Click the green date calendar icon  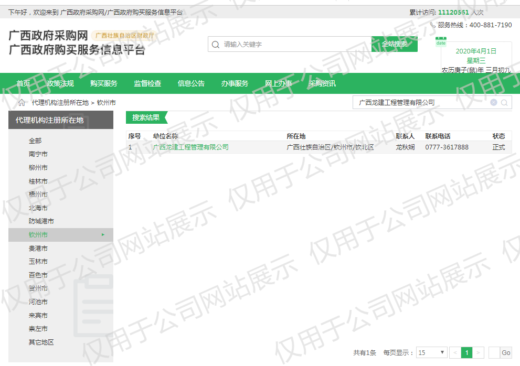tap(441, 42)
